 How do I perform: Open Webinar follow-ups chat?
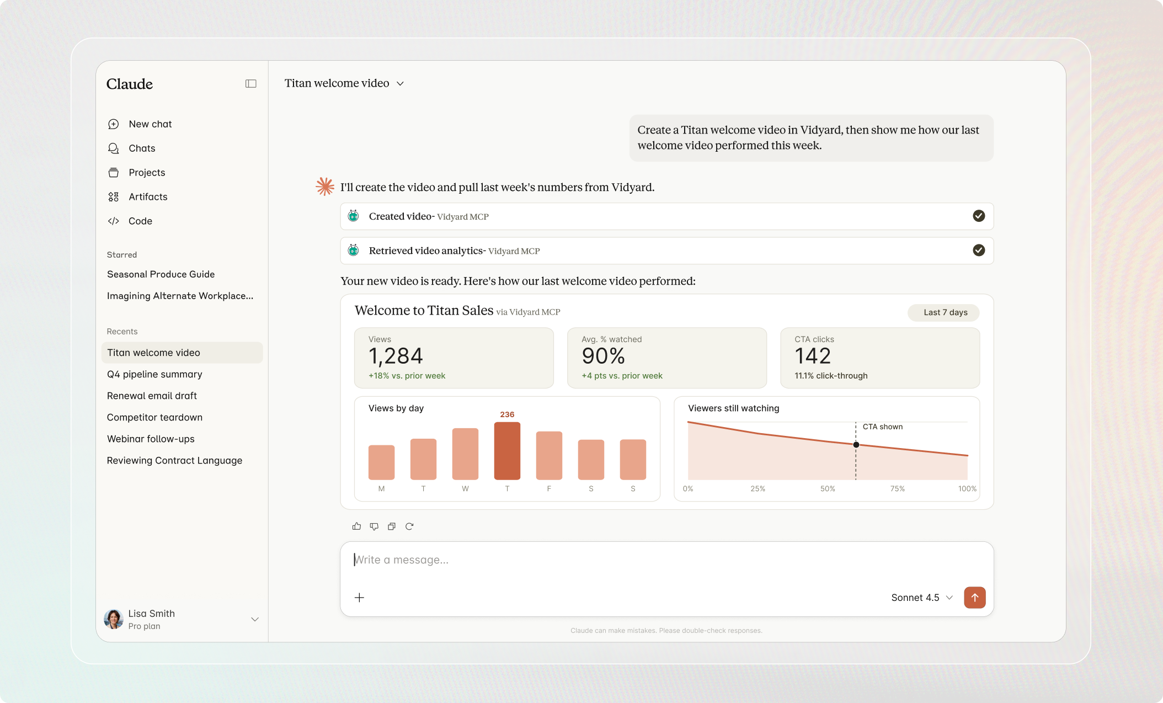click(151, 439)
